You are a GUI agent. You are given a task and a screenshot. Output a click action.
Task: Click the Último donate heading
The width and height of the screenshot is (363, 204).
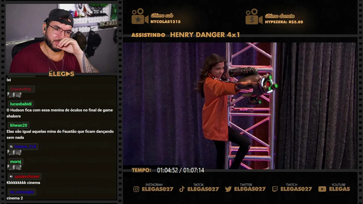point(280,16)
